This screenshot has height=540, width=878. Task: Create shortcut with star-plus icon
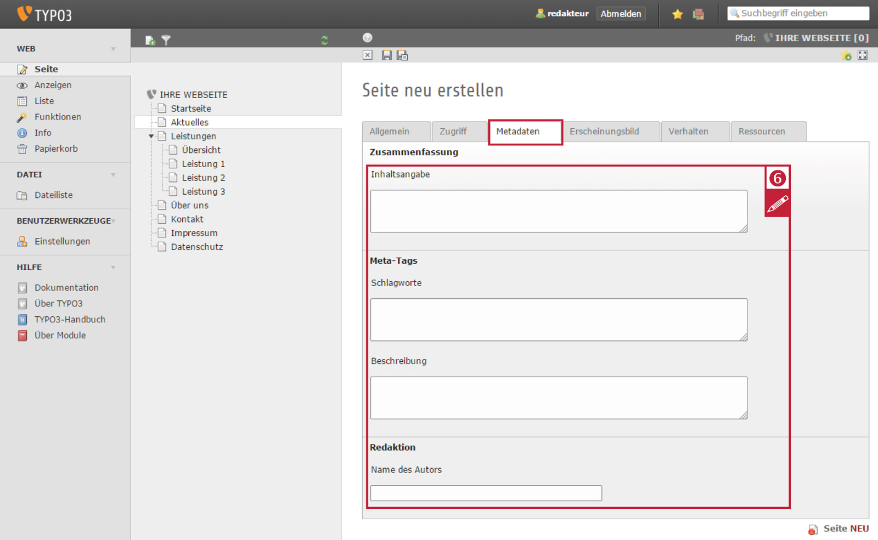coord(846,55)
